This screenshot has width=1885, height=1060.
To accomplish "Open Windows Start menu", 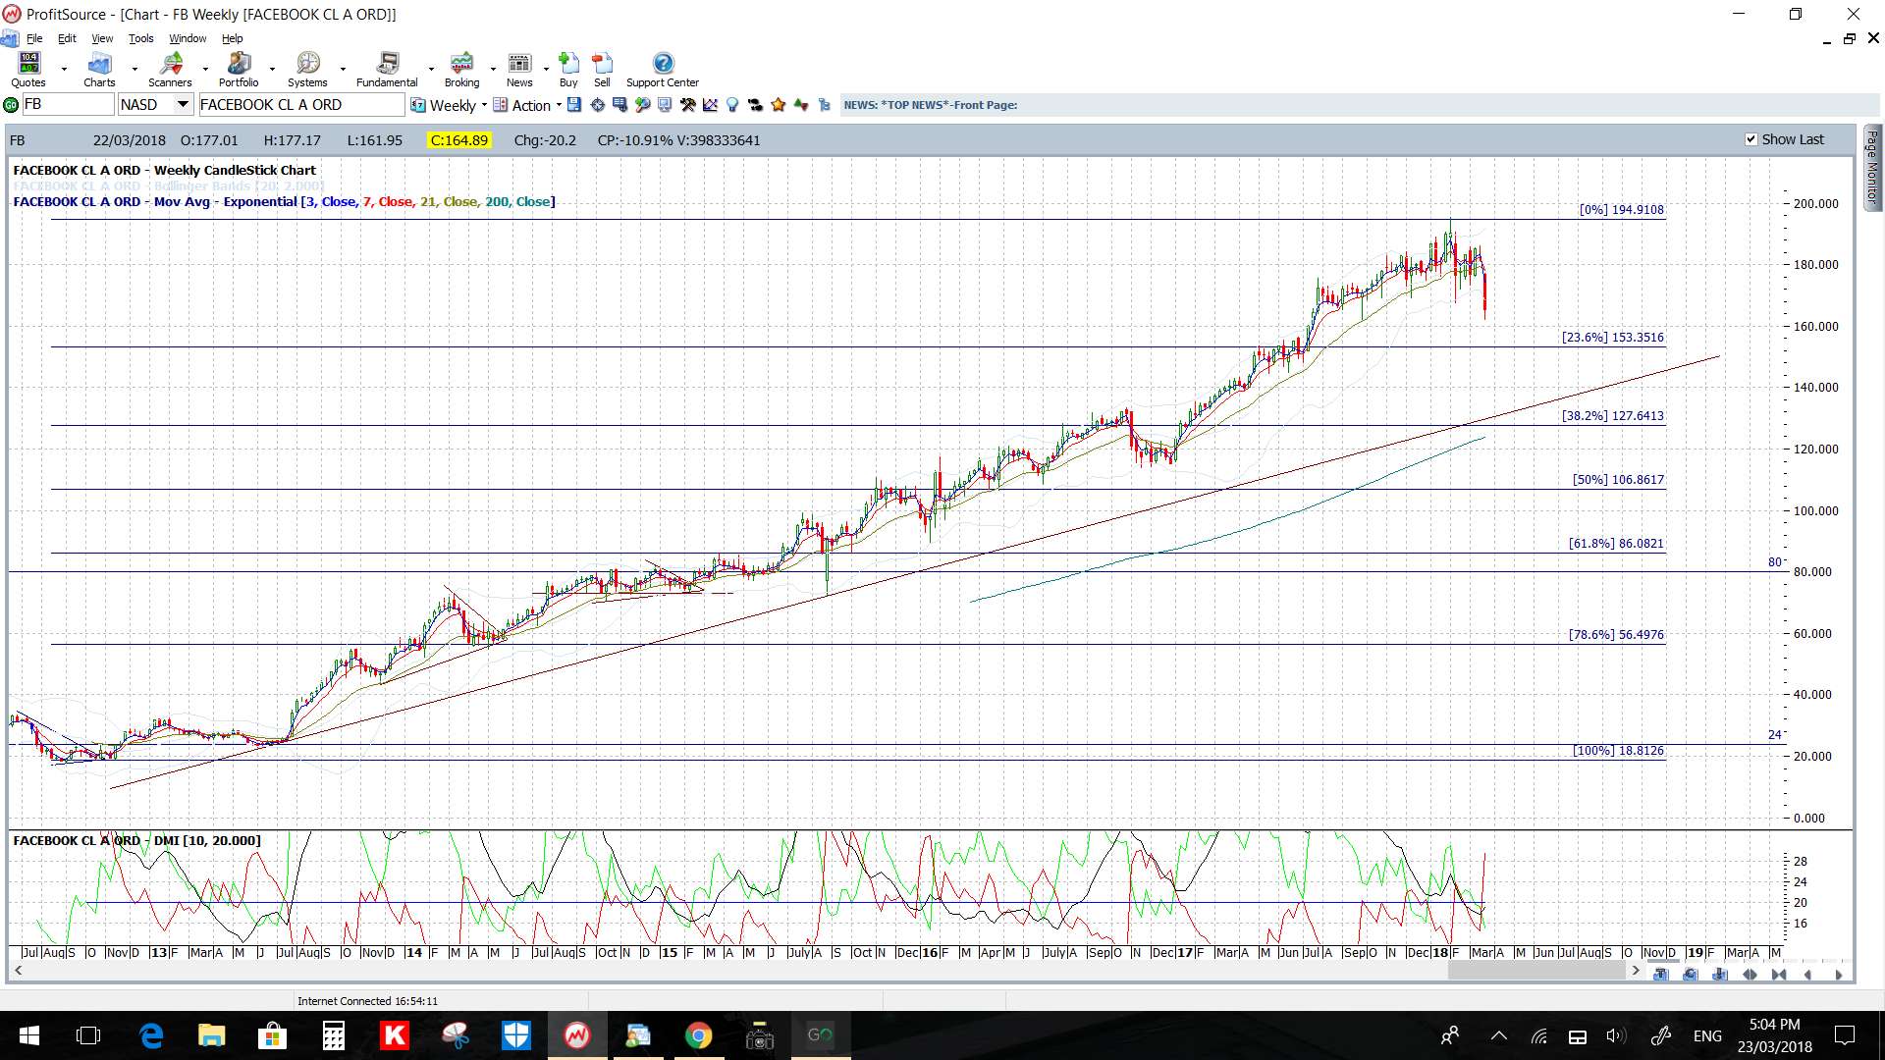I will [x=28, y=1035].
